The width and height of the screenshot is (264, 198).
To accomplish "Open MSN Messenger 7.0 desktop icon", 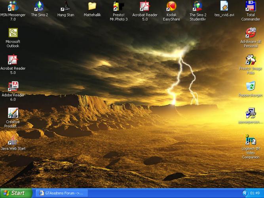I will (x=13, y=6).
